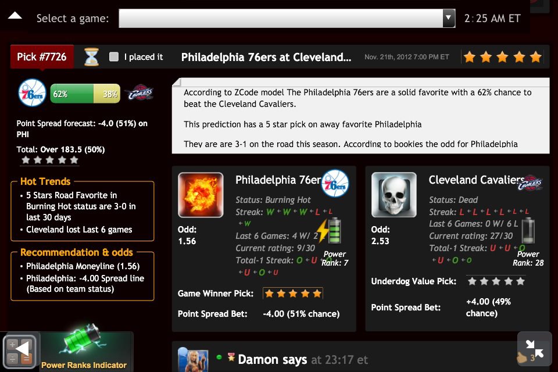The height and width of the screenshot is (372, 558).
Task: Click the Dead skull status image
Action: 394,195
